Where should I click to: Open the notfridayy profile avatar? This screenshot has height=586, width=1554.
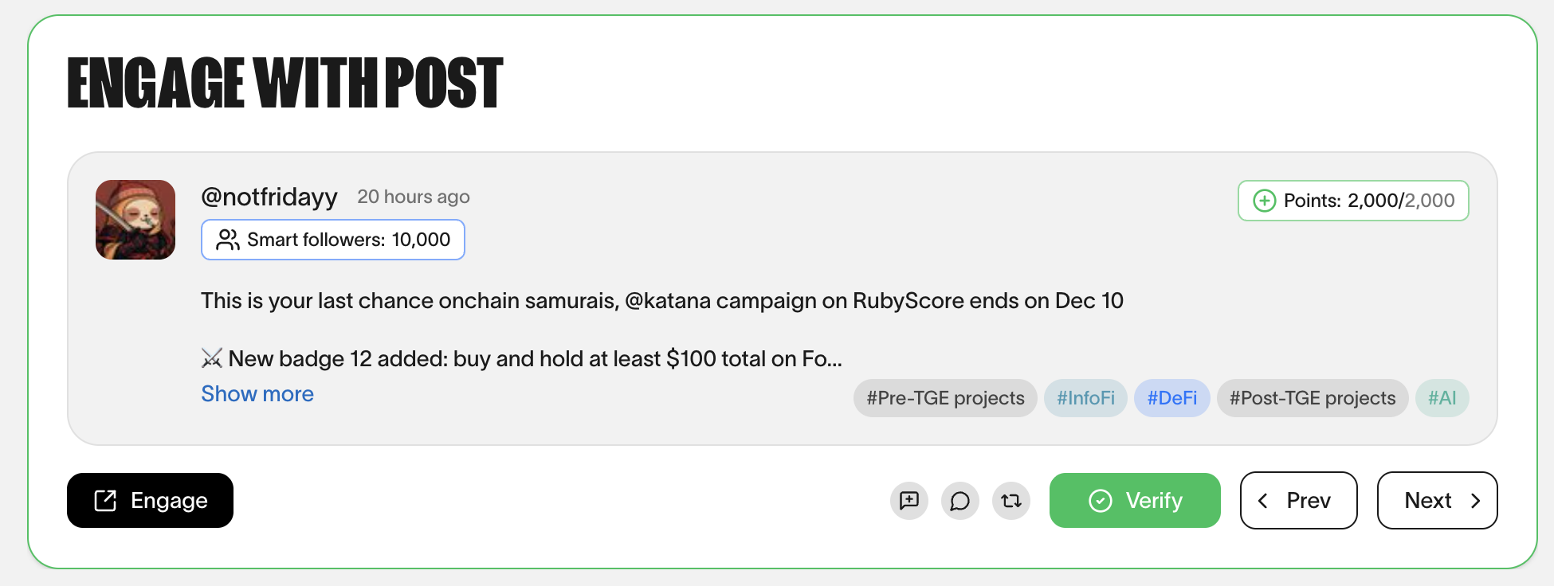tap(135, 220)
